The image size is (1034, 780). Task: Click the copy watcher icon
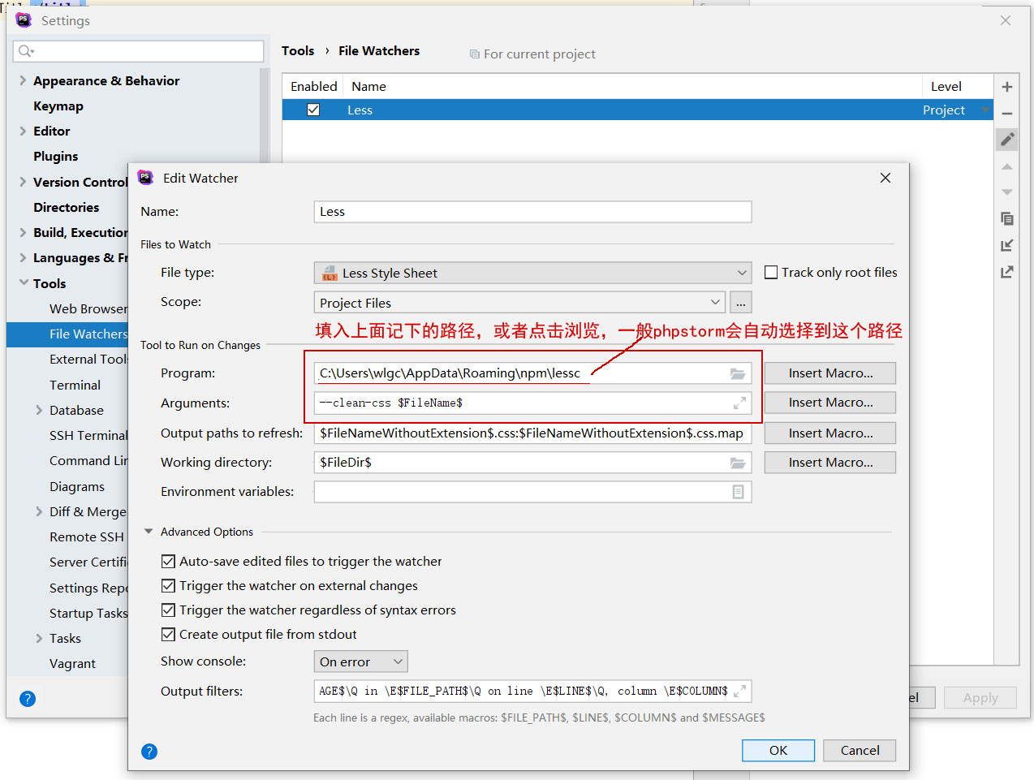click(1006, 218)
